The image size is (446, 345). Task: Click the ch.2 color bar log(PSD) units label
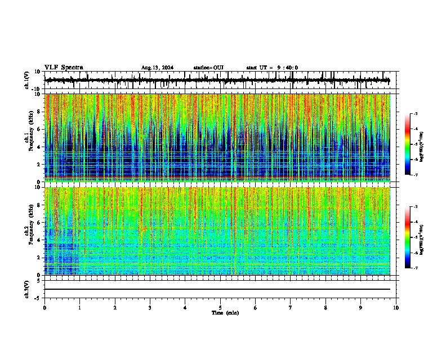pyautogui.click(x=422, y=240)
